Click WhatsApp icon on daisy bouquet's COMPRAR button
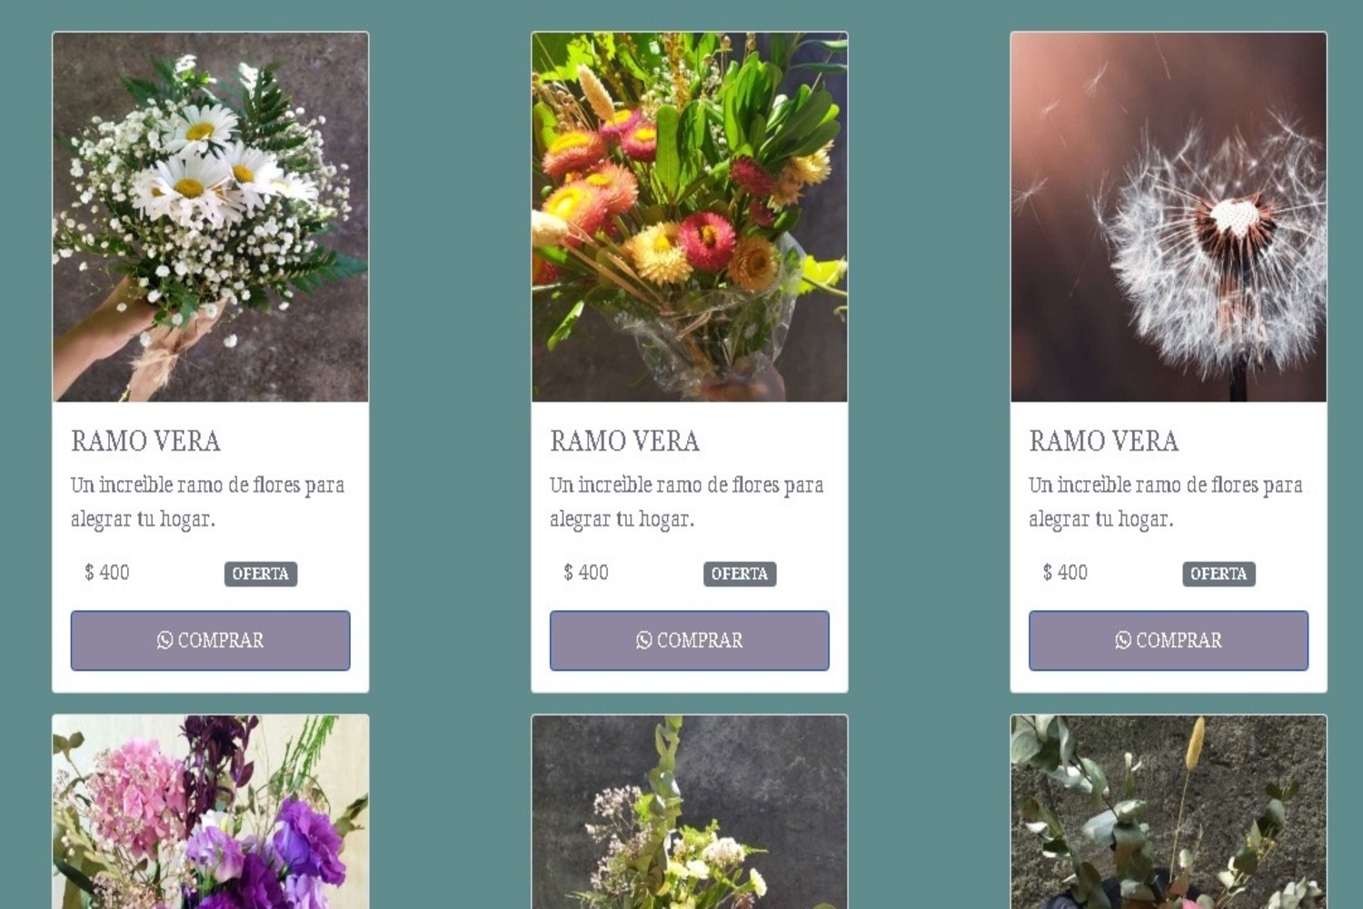Image resolution: width=1363 pixels, height=909 pixels. click(x=164, y=641)
